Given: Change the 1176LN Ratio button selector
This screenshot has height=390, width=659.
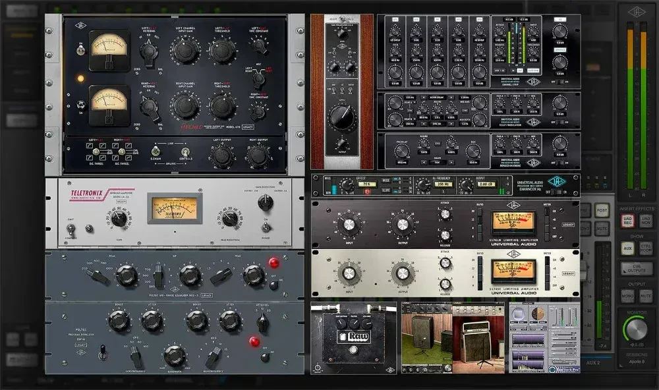Looking at the screenshot, I should (480, 220).
